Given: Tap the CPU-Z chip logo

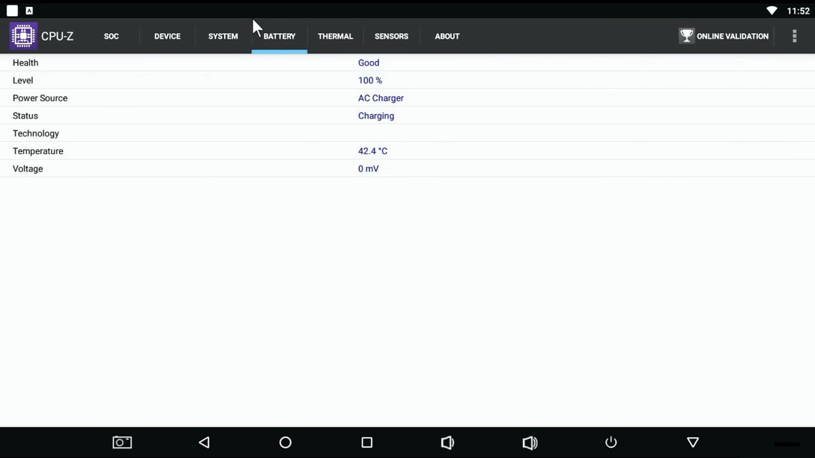Looking at the screenshot, I should 22,35.
